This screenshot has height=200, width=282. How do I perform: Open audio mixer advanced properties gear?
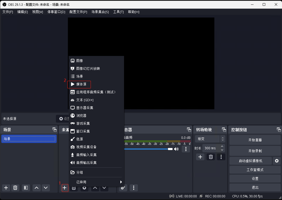pyautogui.click(x=123, y=188)
